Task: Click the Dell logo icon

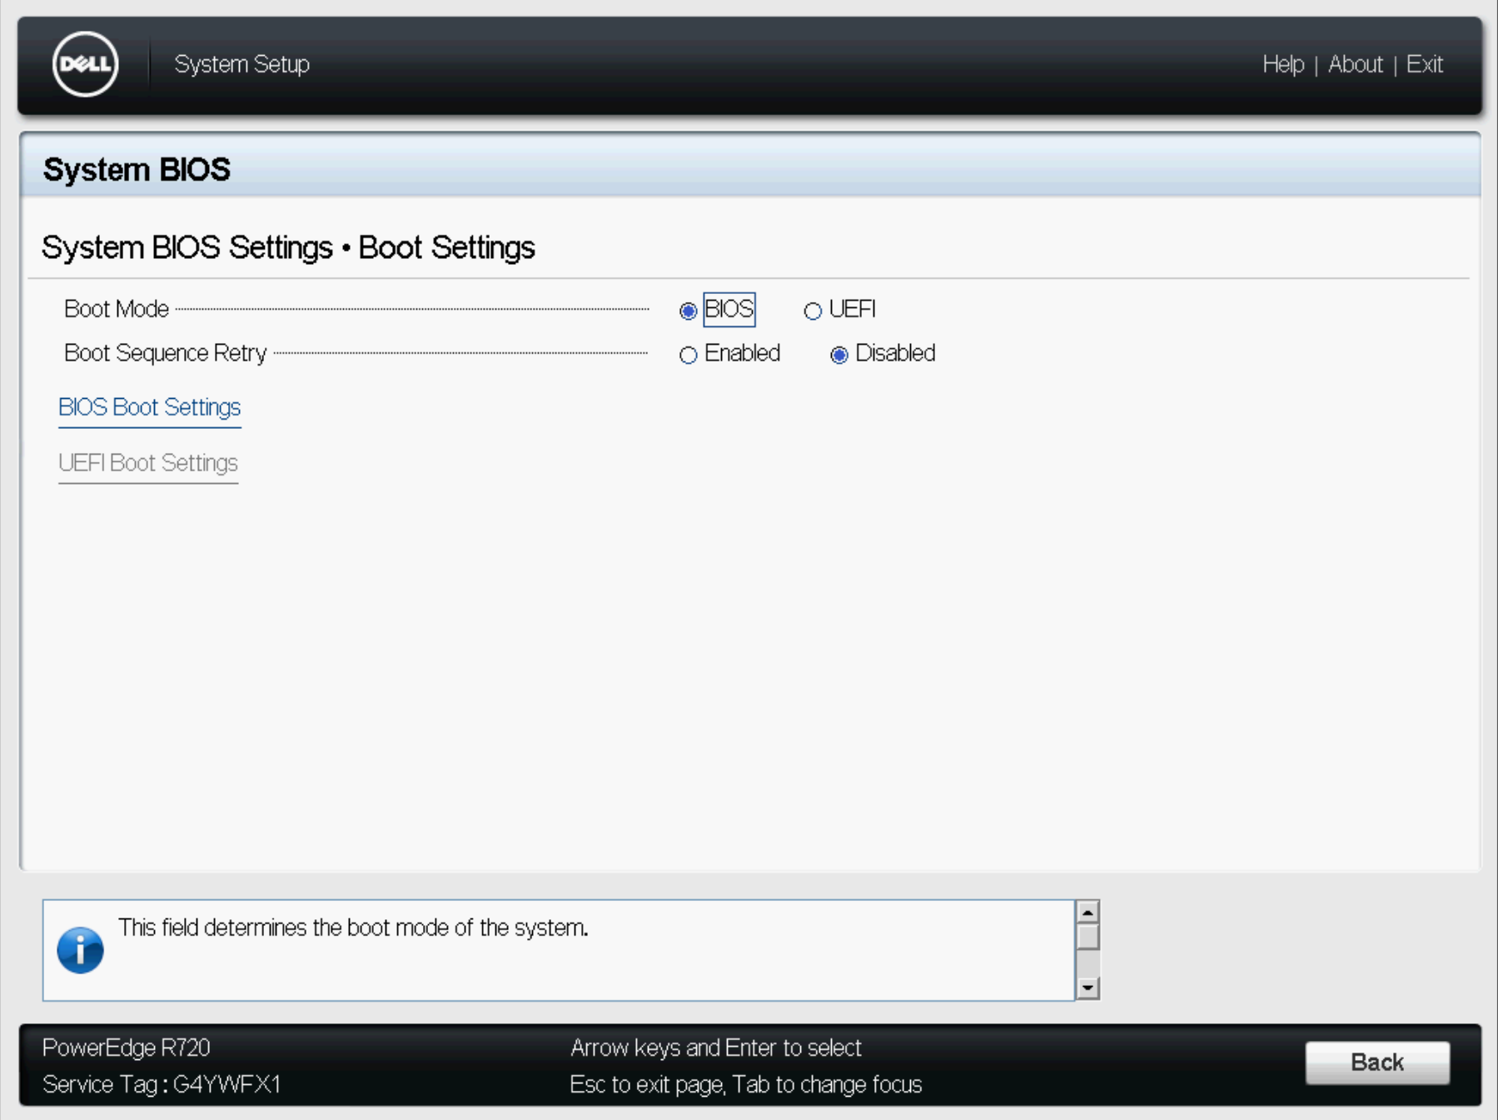Action: (85, 64)
